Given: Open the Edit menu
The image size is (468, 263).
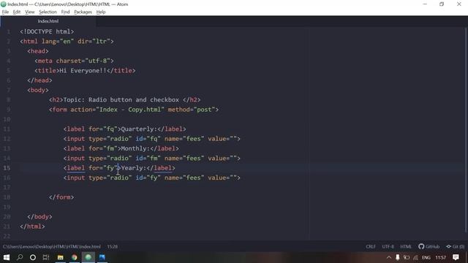Looking at the screenshot, I should [x=17, y=12].
